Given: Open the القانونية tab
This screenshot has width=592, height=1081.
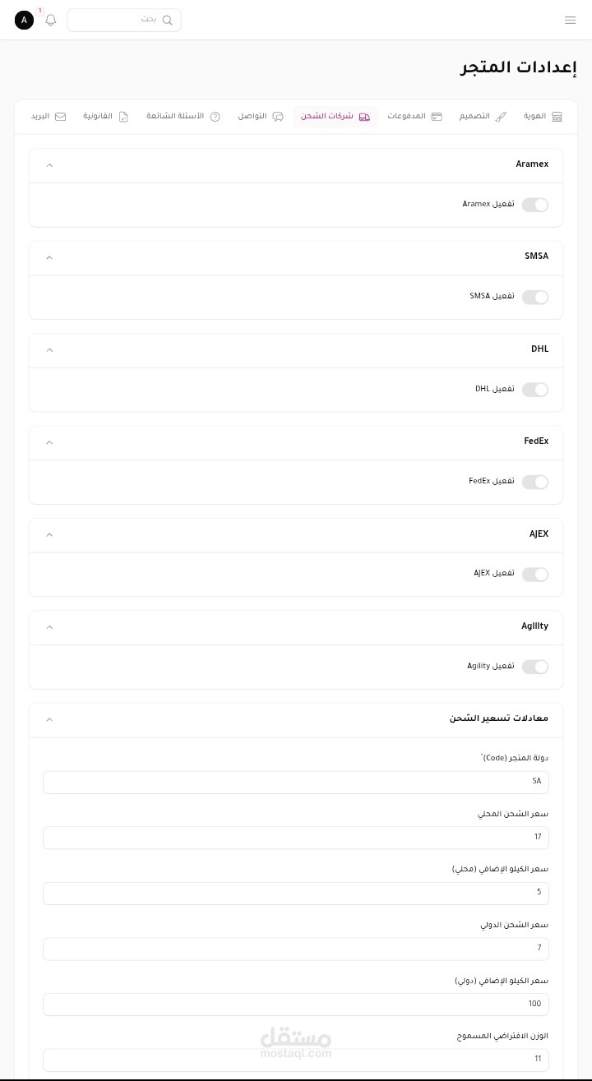Looking at the screenshot, I should click(105, 117).
